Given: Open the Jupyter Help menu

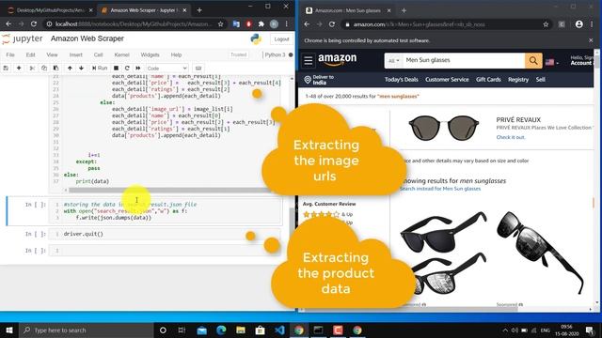Looking at the screenshot, I should (x=176, y=54).
